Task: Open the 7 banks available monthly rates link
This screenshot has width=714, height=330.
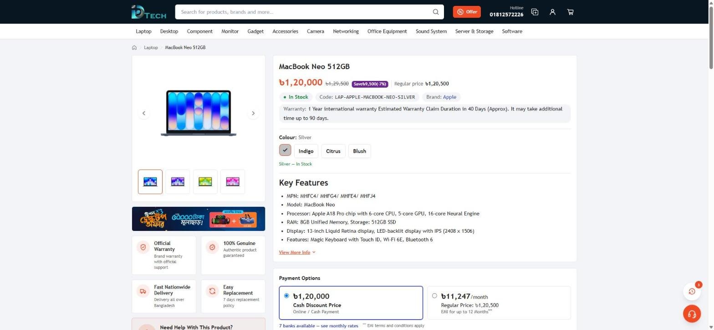Action: (x=319, y=326)
